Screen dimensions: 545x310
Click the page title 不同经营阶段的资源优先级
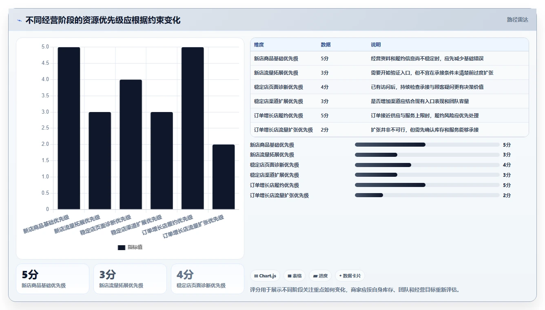click(103, 20)
